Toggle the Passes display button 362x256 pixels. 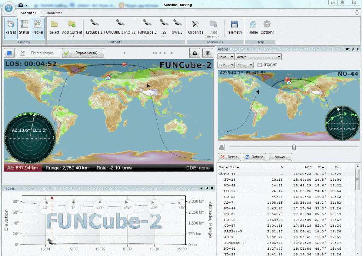coord(11,28)
